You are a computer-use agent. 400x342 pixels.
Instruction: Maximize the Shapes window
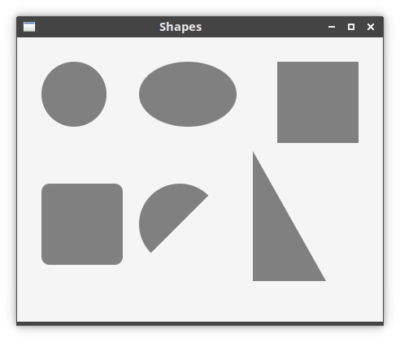click(x=351, y=27)
